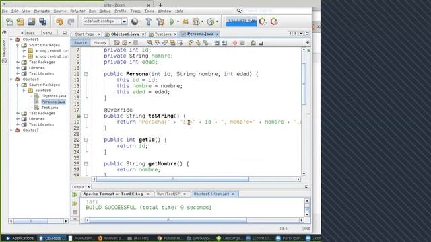Select Test.java in the project tree
This screenshot has height=242, width=431.
coord(50,108)
